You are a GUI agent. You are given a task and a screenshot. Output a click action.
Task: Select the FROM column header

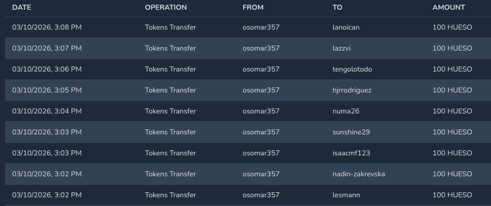click(x=253, y=7)
